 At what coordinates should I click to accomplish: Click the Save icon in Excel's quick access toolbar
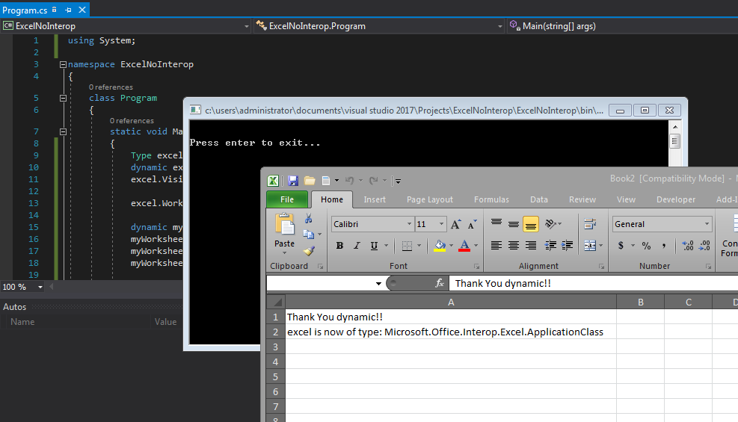coord(293,181)
